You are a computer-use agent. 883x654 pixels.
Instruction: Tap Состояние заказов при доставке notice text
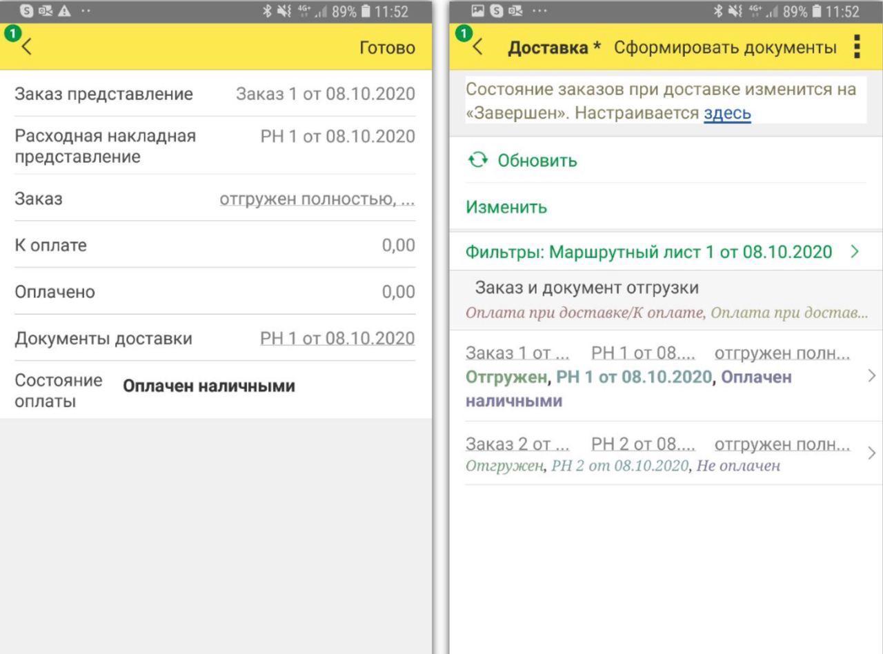click(661, 101)
